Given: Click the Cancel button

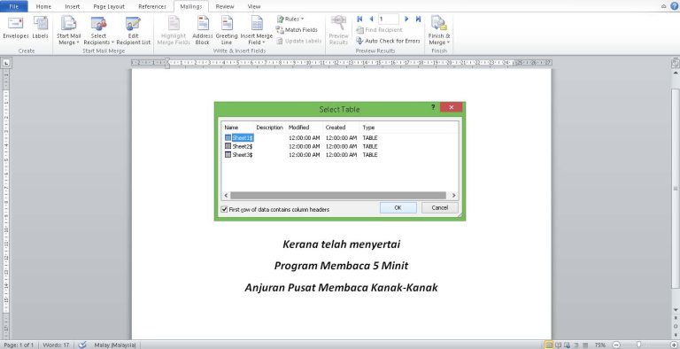Looking at the screenshot, I should point(440,208).
